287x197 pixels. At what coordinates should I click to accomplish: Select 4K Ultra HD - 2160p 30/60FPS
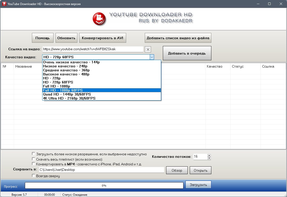pos(102,98)
